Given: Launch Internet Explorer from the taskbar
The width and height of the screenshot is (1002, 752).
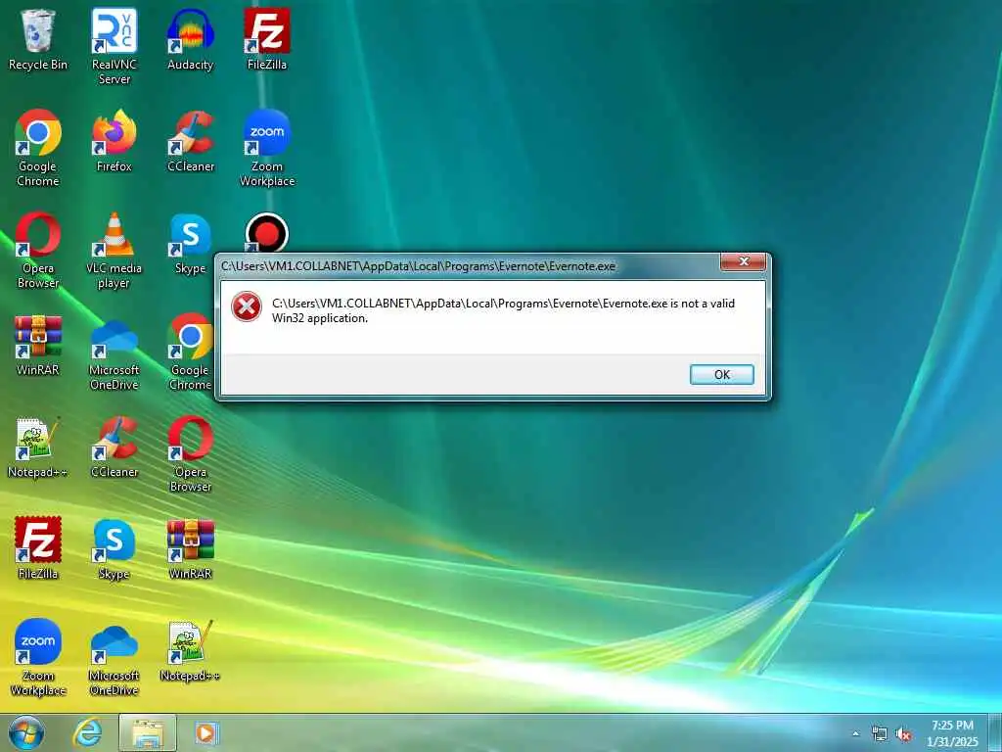Looking at the screenshot, I should tap(87, 733).
